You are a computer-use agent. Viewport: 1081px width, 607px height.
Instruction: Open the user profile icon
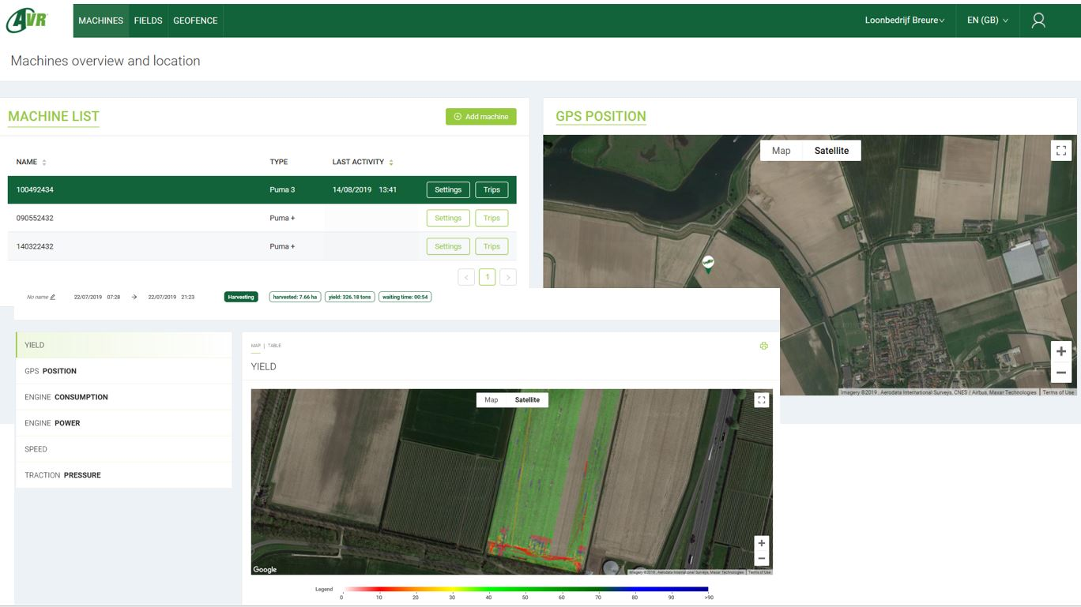1038,21
